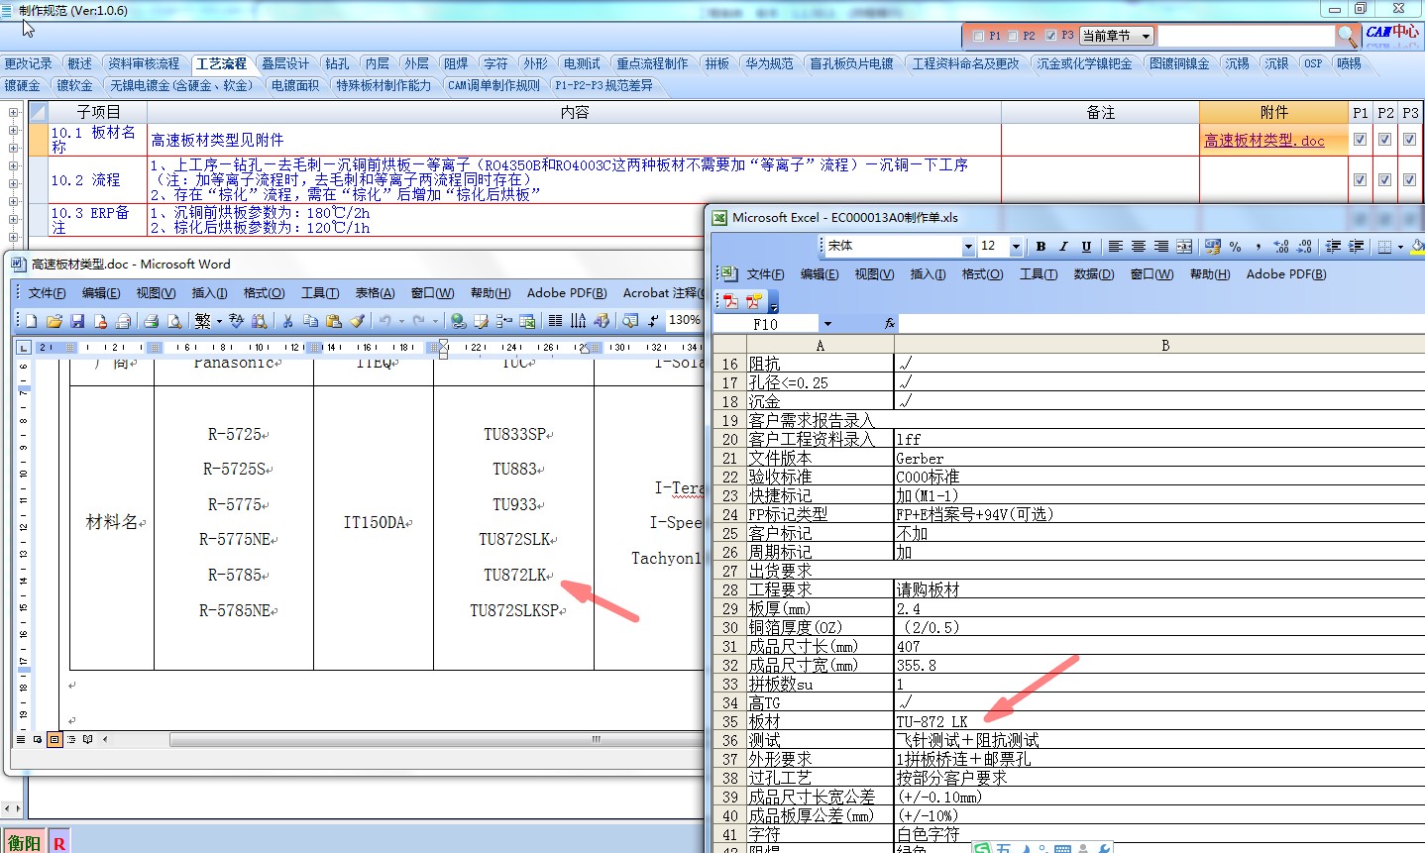
Task: Click the Fill Color bucket in Excel
Action: (x=1417, y=247)
